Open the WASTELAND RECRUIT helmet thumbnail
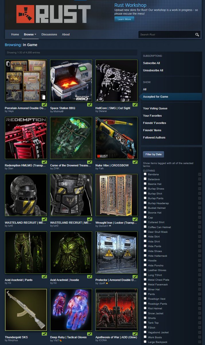Image resolution: width=205 pixels, height=345 pixels. (26, 195)
